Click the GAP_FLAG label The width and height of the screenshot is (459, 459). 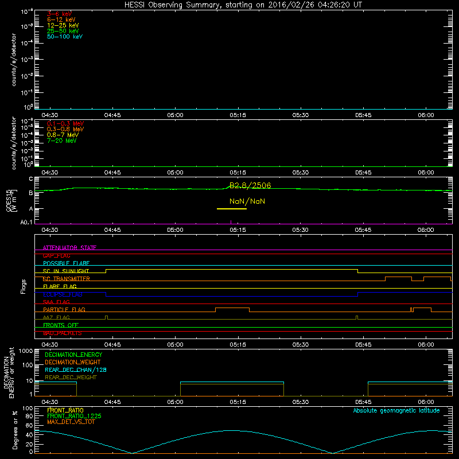tap(56, 255)
